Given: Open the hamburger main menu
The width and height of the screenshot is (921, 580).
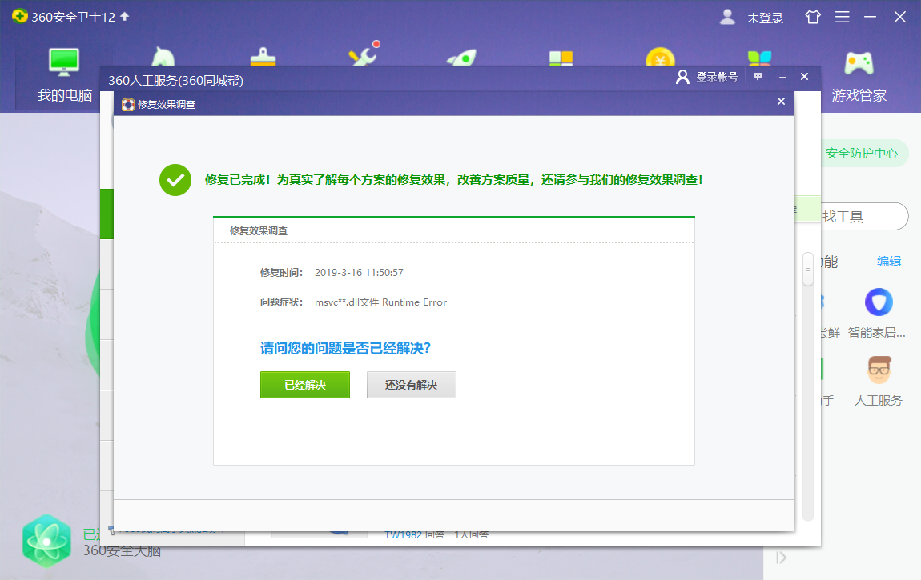Looking at the screenshot, I should click(842, 17).
